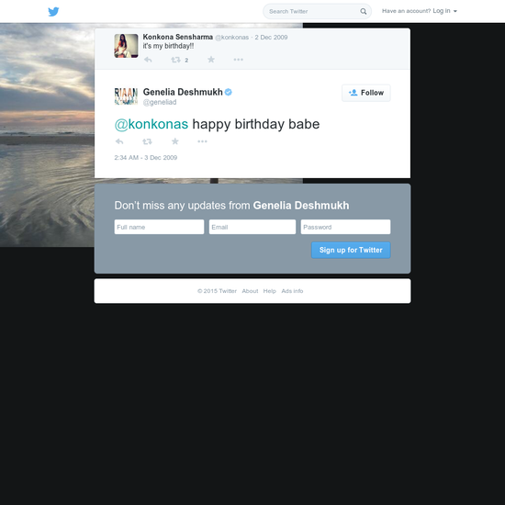
Task: Reply to Konkona's birthday tweet
Action: tap(148, 60)
